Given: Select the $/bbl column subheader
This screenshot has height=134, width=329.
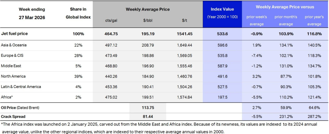Looking at the screenshot, I should [x=147, y=21].
